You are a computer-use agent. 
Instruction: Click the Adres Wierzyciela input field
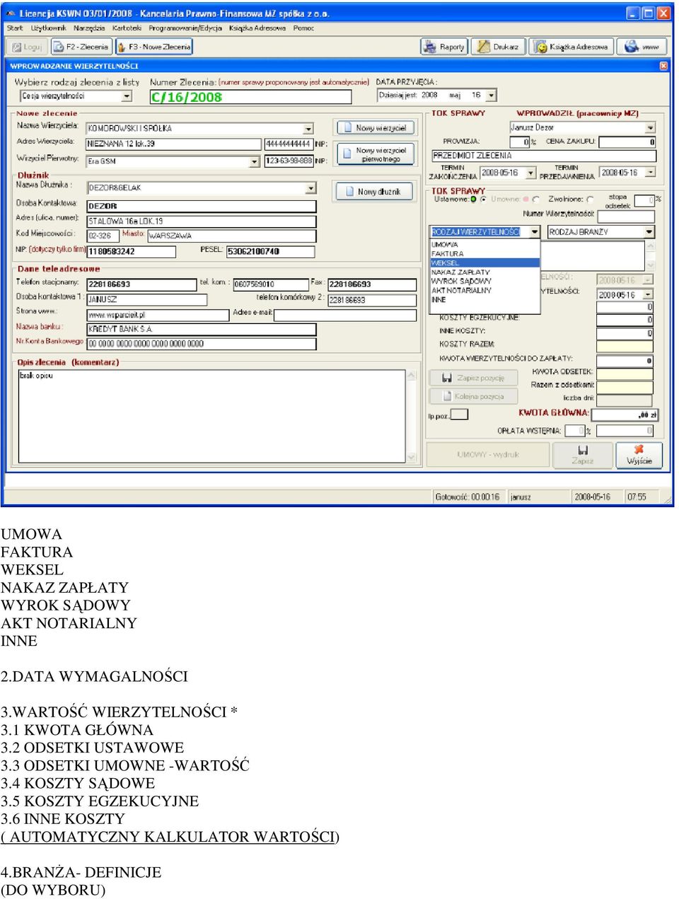[174, 144]
